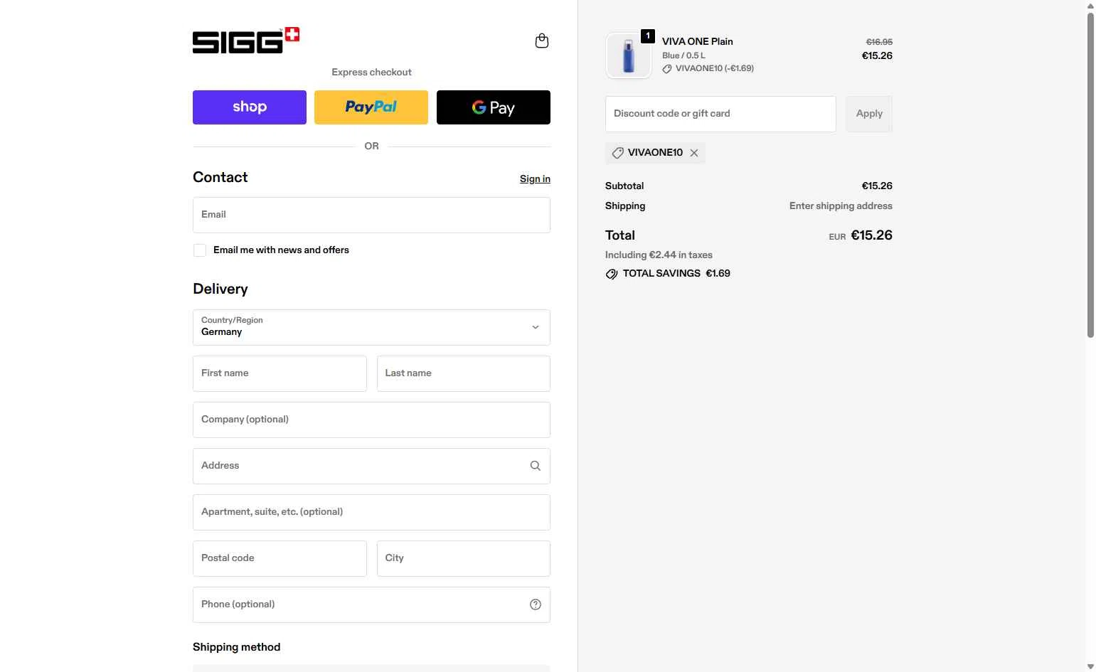Pay with Shop Pay express checkout
Screen dimensions: 1096x672
tap(250, 107)
